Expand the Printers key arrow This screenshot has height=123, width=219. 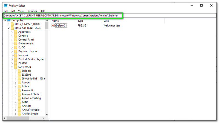click(x=12, y=63)
